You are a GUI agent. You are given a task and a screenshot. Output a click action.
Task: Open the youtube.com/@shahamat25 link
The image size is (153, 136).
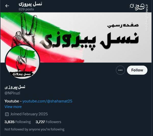click(47, 101)
